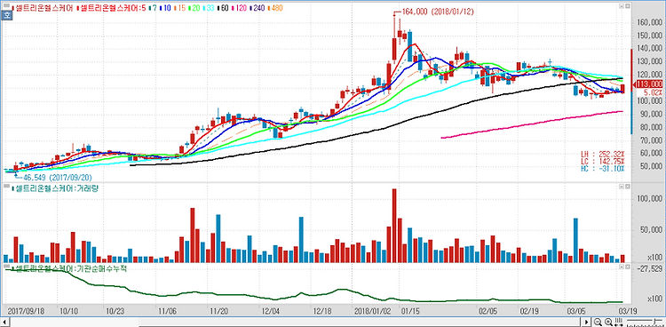Viewport: 666px width, 327px height.
Task: Click the blue '호' button at top left
Action: click(7, 14)
